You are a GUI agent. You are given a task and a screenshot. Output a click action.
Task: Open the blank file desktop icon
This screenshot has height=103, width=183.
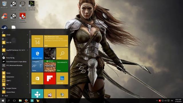pos(13,27)
